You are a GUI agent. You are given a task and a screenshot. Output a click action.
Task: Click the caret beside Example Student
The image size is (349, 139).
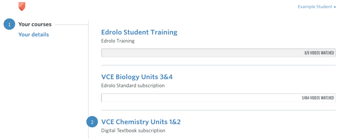click(x=334, y=7)
